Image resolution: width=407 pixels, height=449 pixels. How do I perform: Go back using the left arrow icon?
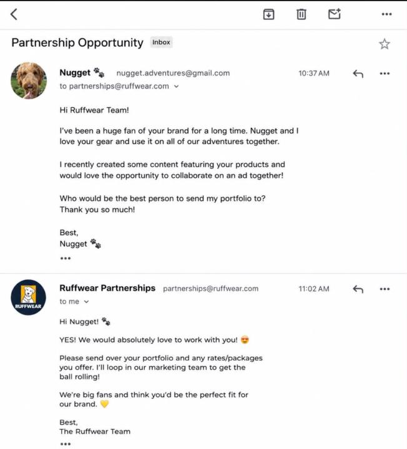(14, 14)
